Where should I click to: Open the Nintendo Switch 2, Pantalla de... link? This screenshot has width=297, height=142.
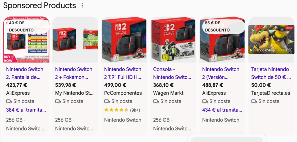coord(25,73)
